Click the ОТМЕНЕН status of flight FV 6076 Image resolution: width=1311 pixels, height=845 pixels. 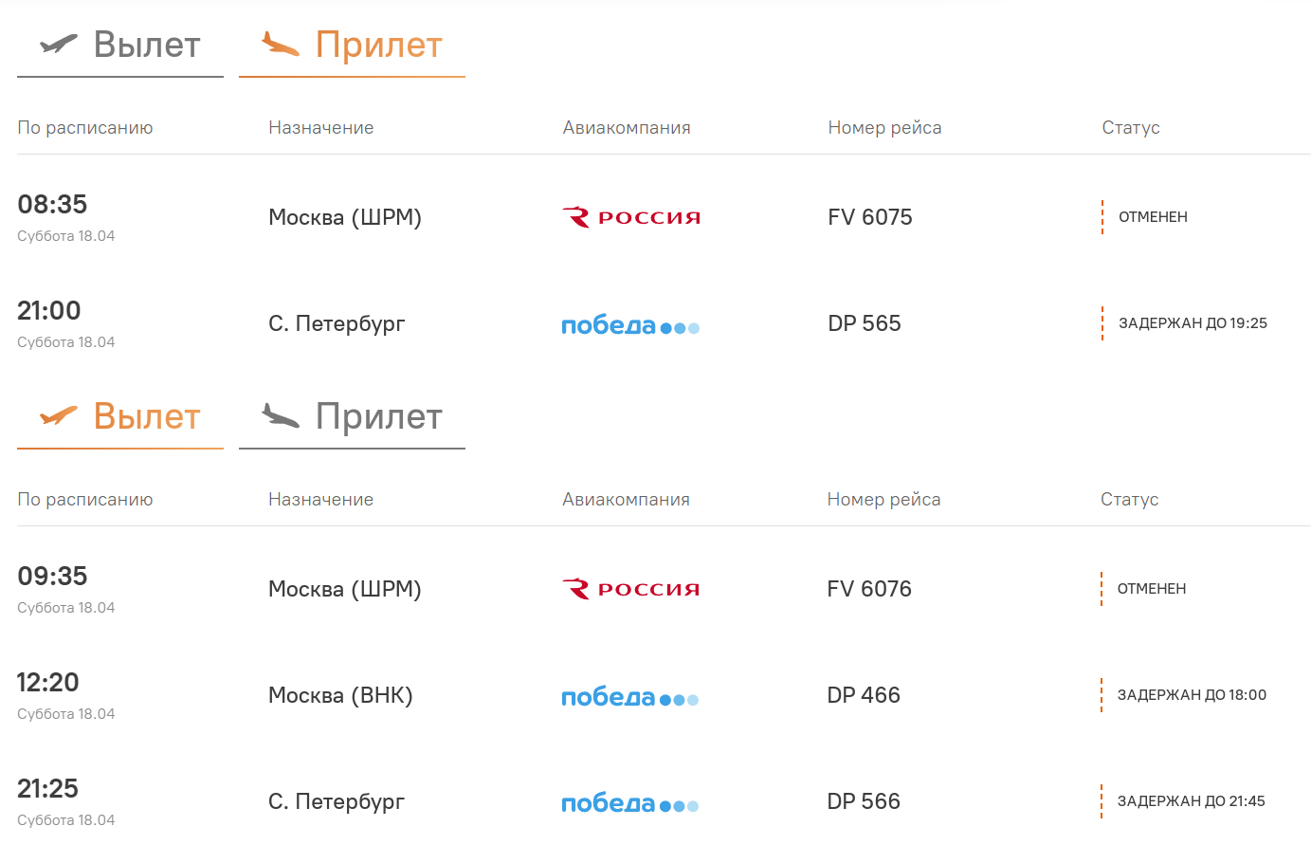pos(1152,589)
